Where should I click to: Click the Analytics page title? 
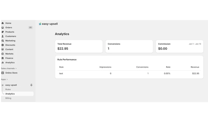(x=62, y=34)
